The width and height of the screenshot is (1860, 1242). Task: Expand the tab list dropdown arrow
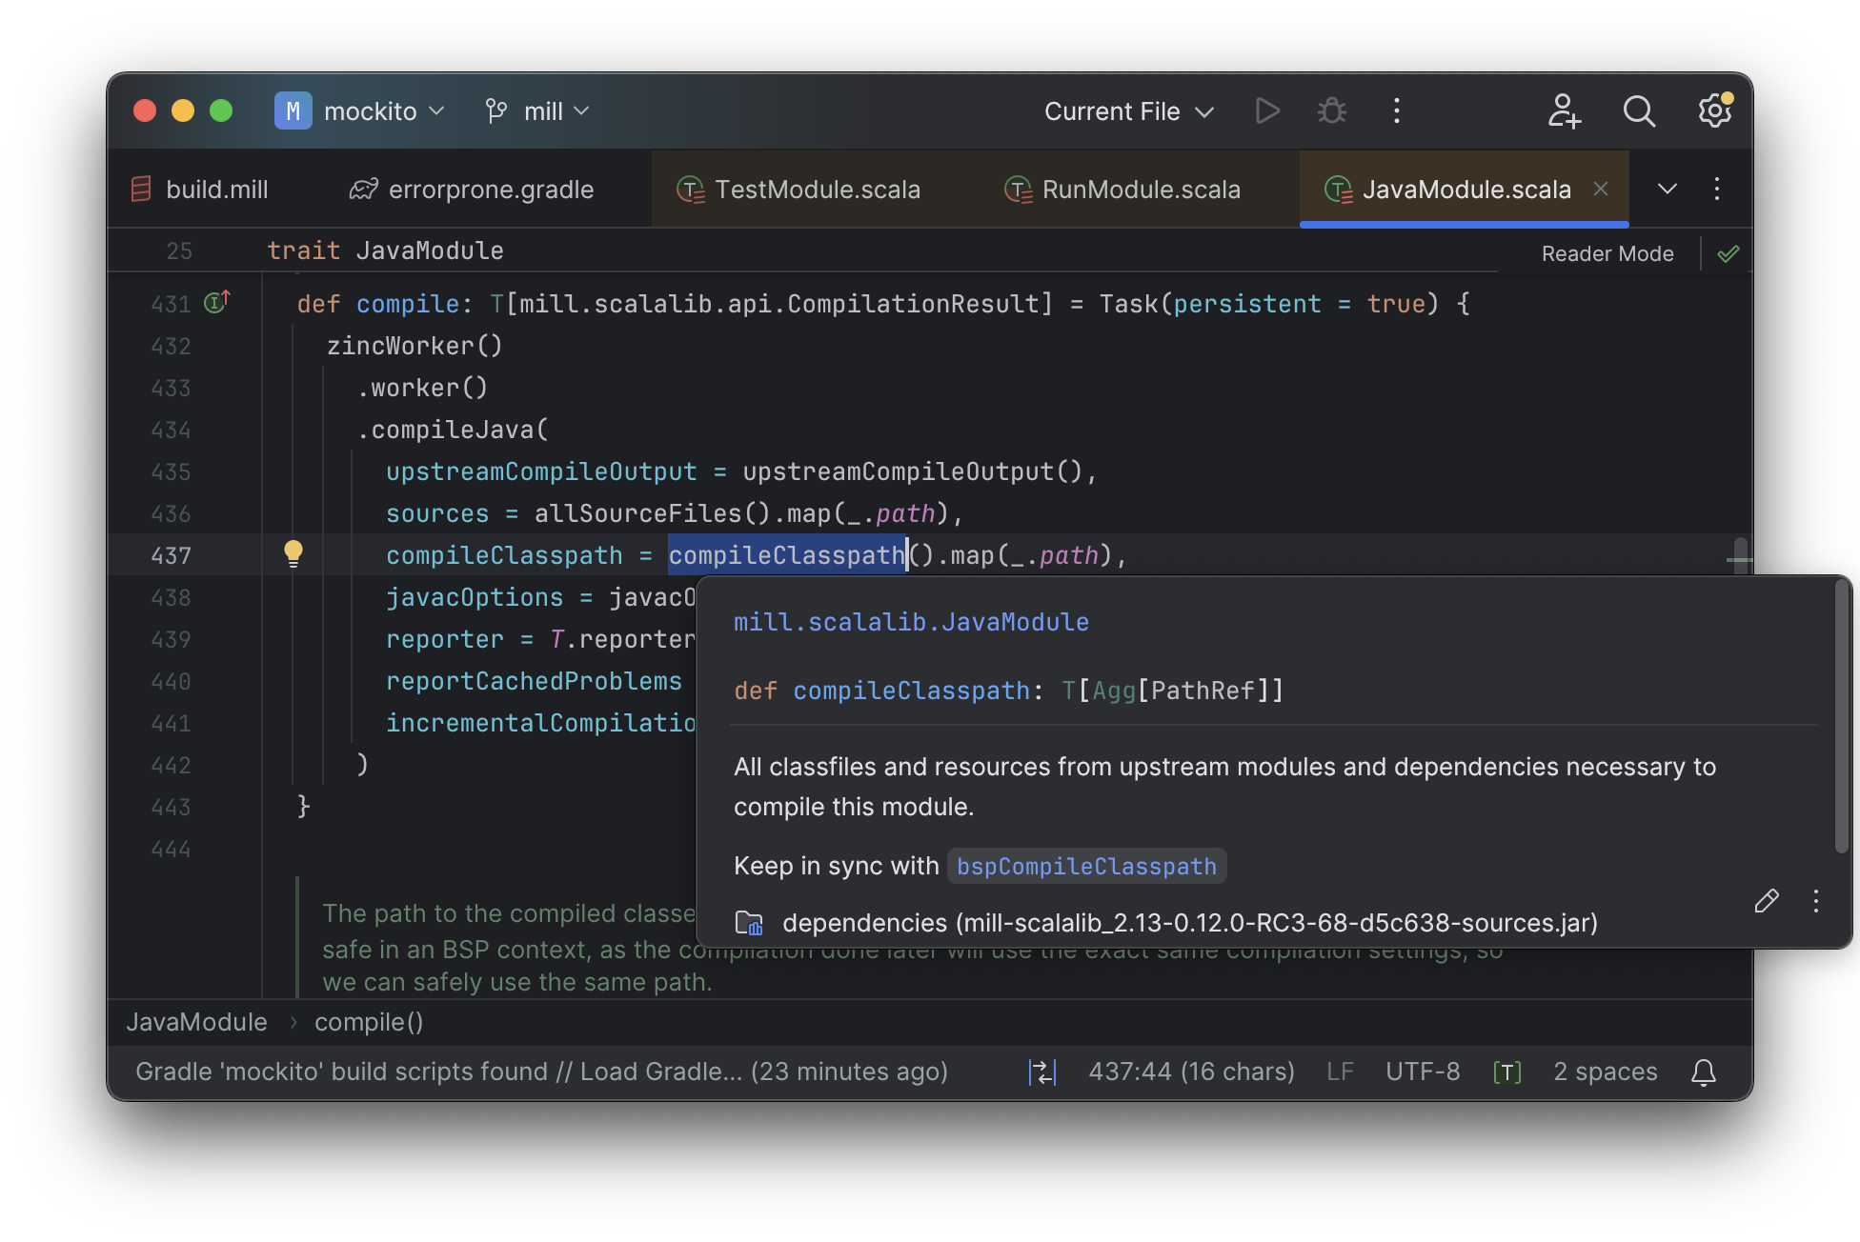pyautogui.click(x=1668, y=187)
